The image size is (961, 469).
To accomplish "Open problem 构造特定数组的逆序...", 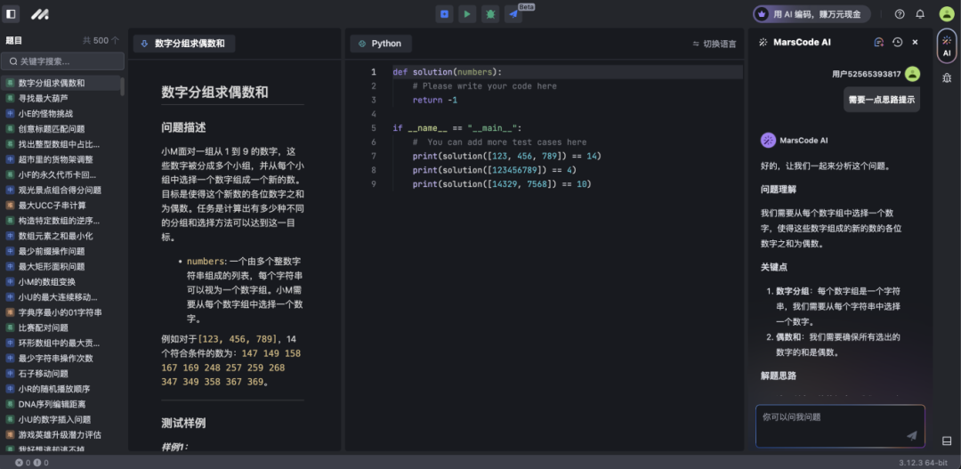I will 61,221.
